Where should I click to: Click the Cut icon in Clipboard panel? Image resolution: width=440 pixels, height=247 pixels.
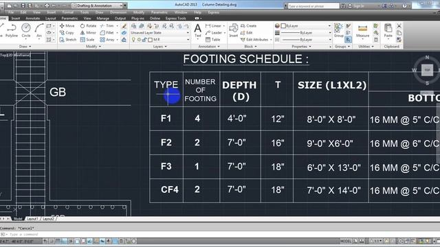pos(399,26)
